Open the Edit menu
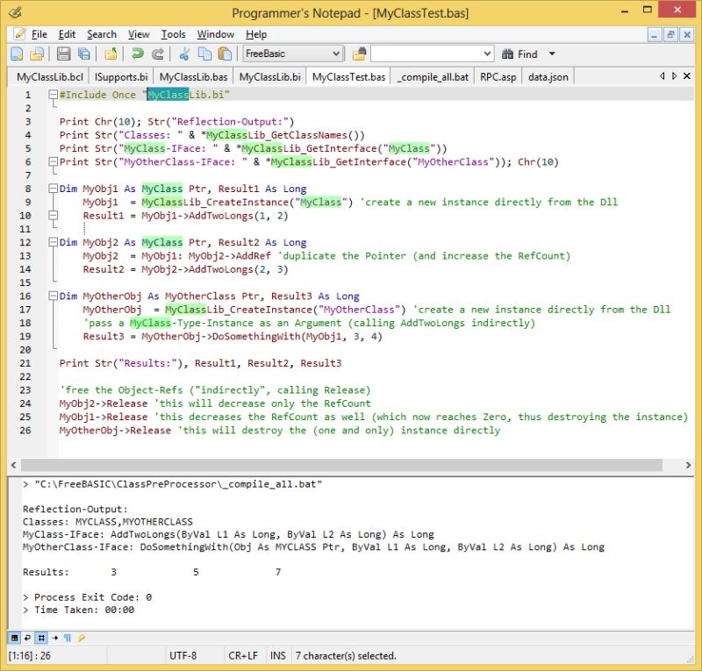 [x=67, y=34]
